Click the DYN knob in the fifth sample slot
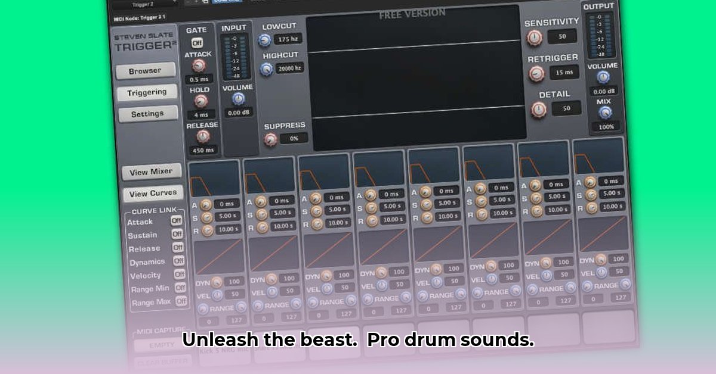Image resolution: width=716 pixels, height=374 pixels. tap(437, 269)
